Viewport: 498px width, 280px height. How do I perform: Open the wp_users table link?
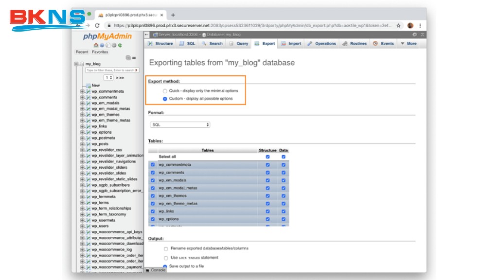[x=100, y=226]
